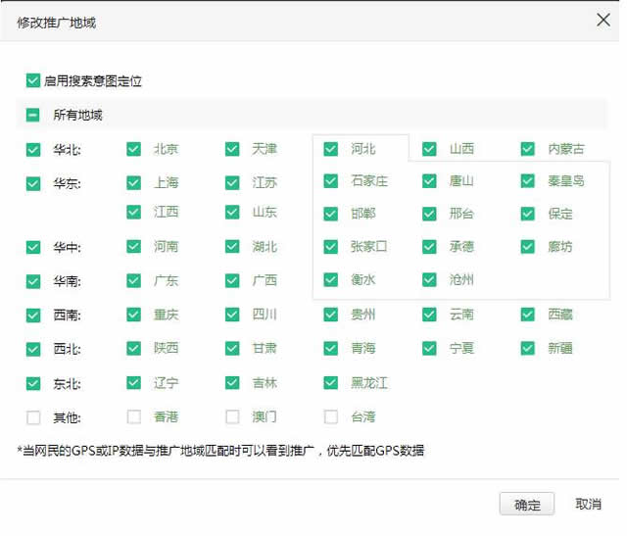Toggle the 所有地域 checkbox
The image size is (627, 536).
33,115
